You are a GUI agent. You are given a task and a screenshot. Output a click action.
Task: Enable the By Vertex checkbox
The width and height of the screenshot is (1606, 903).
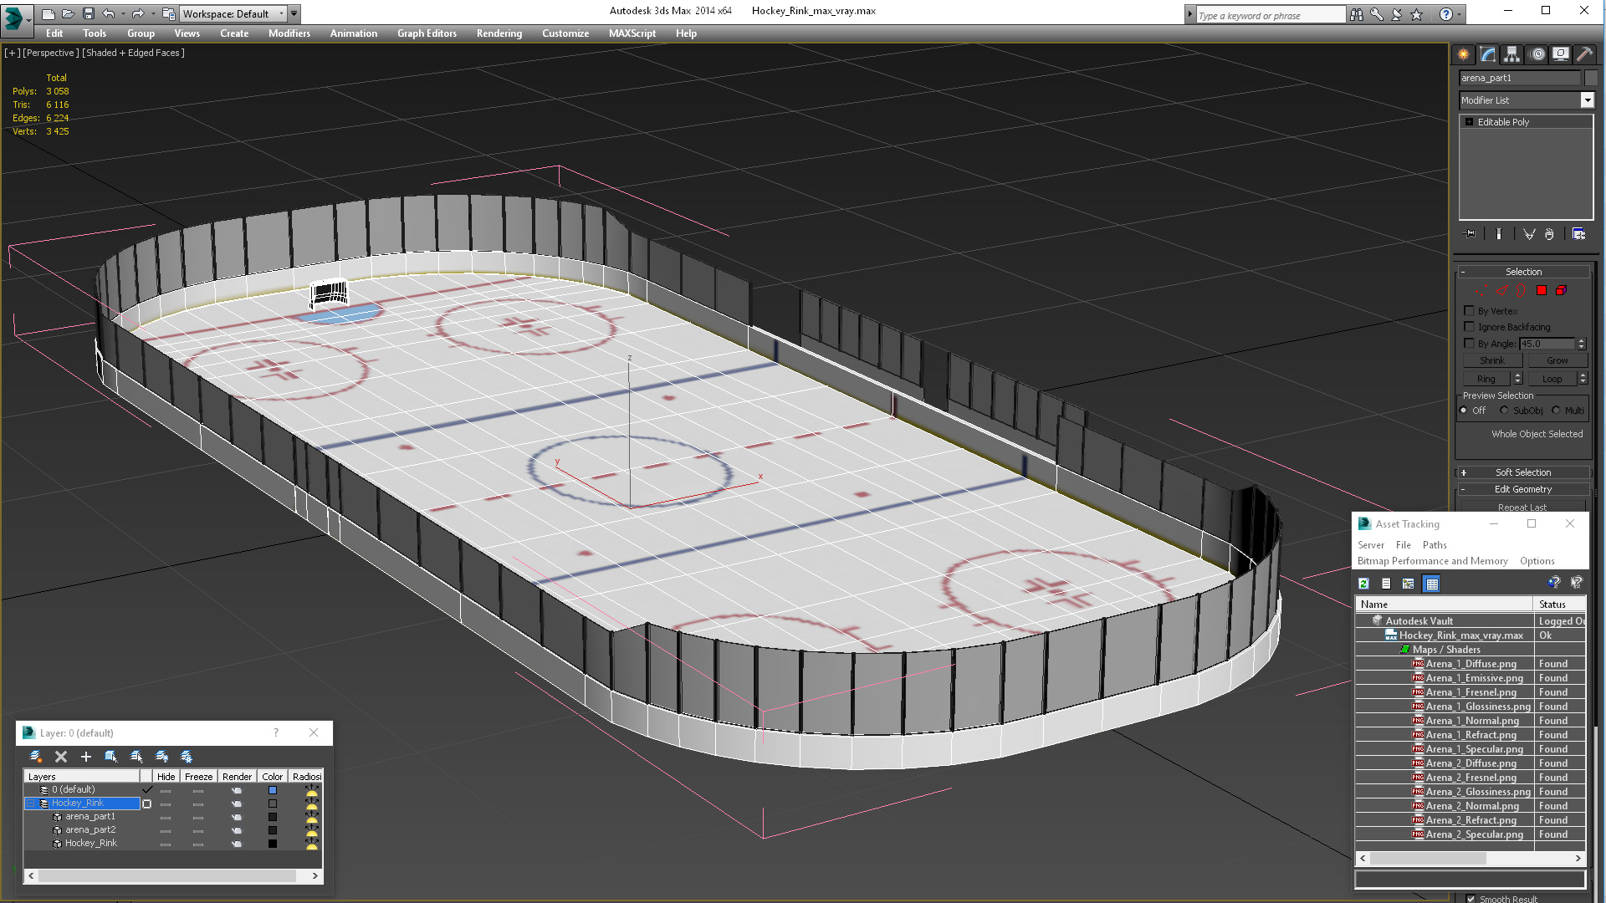click(1469, 310)
